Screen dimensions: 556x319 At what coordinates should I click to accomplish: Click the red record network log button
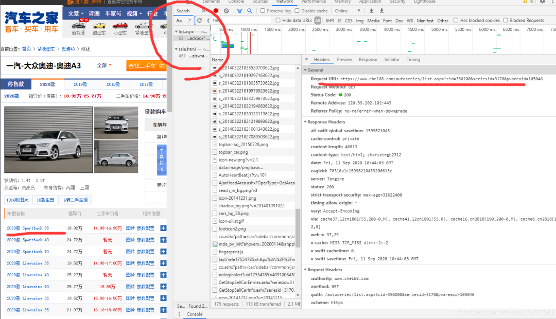216,11
